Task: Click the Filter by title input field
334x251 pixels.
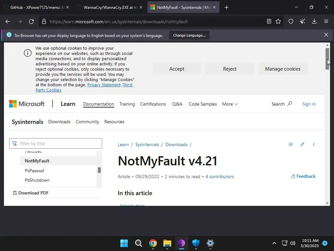Action: point(55,143)
